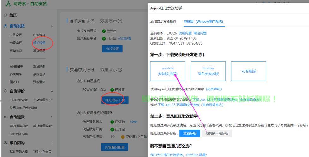Screen dimensions: 309x157
Task: Open 默认限购方案 in sidebar
Action: click(x=19, y=152)
